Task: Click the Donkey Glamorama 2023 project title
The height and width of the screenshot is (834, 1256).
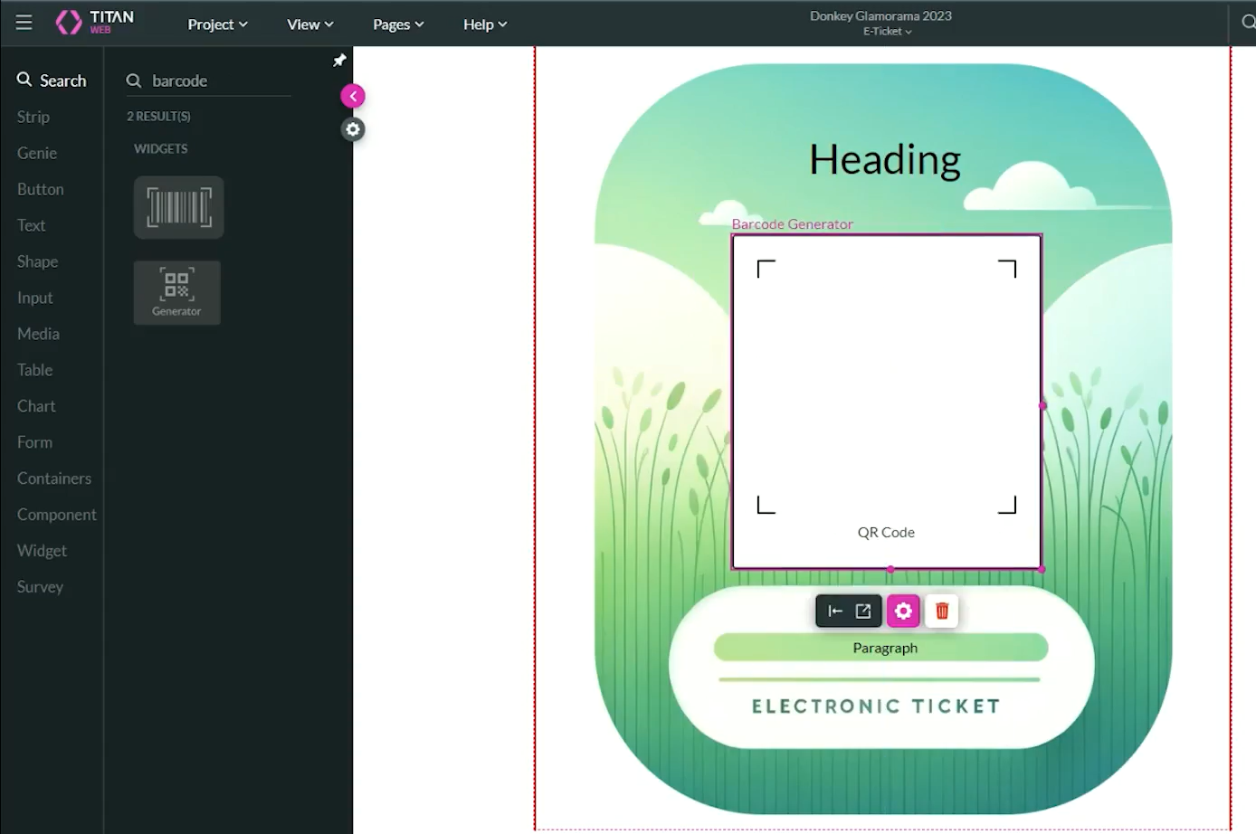Action: click(880, 15)
